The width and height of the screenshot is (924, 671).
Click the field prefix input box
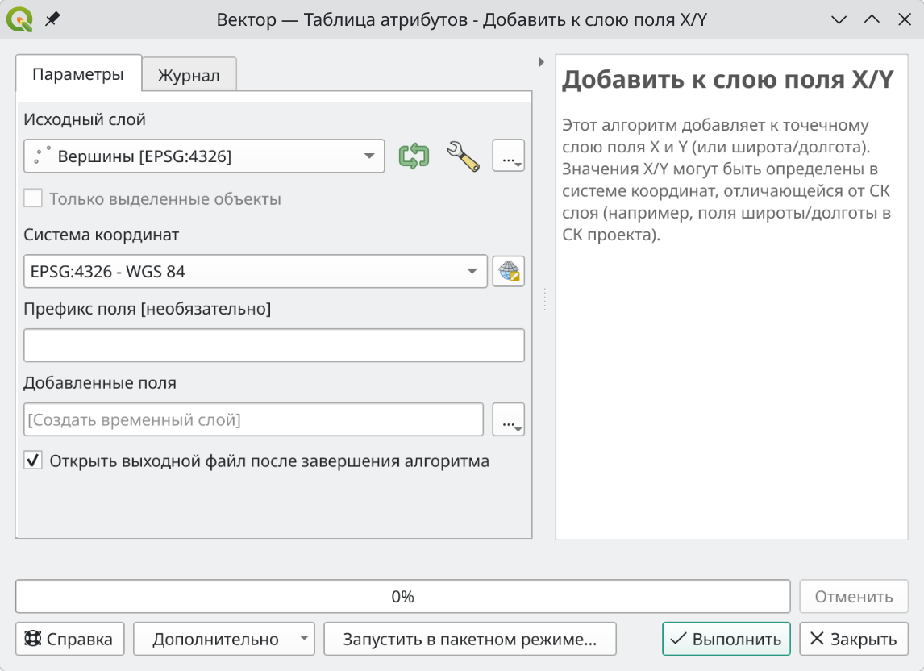coord(274,345)
